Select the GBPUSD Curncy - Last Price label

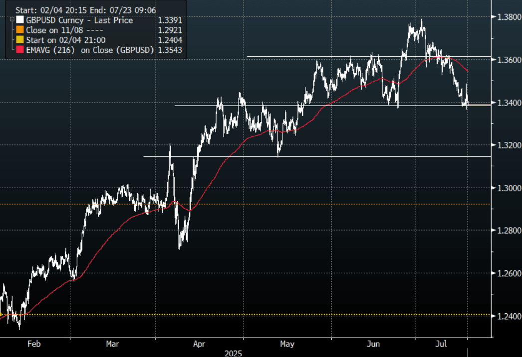[x=79, y=20]
